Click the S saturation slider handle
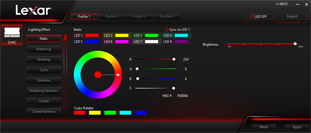311x133 pixels. click(x=174, y=88)
